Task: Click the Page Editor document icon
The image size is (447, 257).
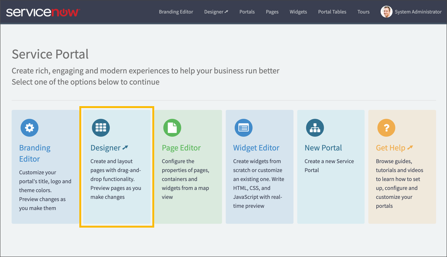Action: click(172, 128)
